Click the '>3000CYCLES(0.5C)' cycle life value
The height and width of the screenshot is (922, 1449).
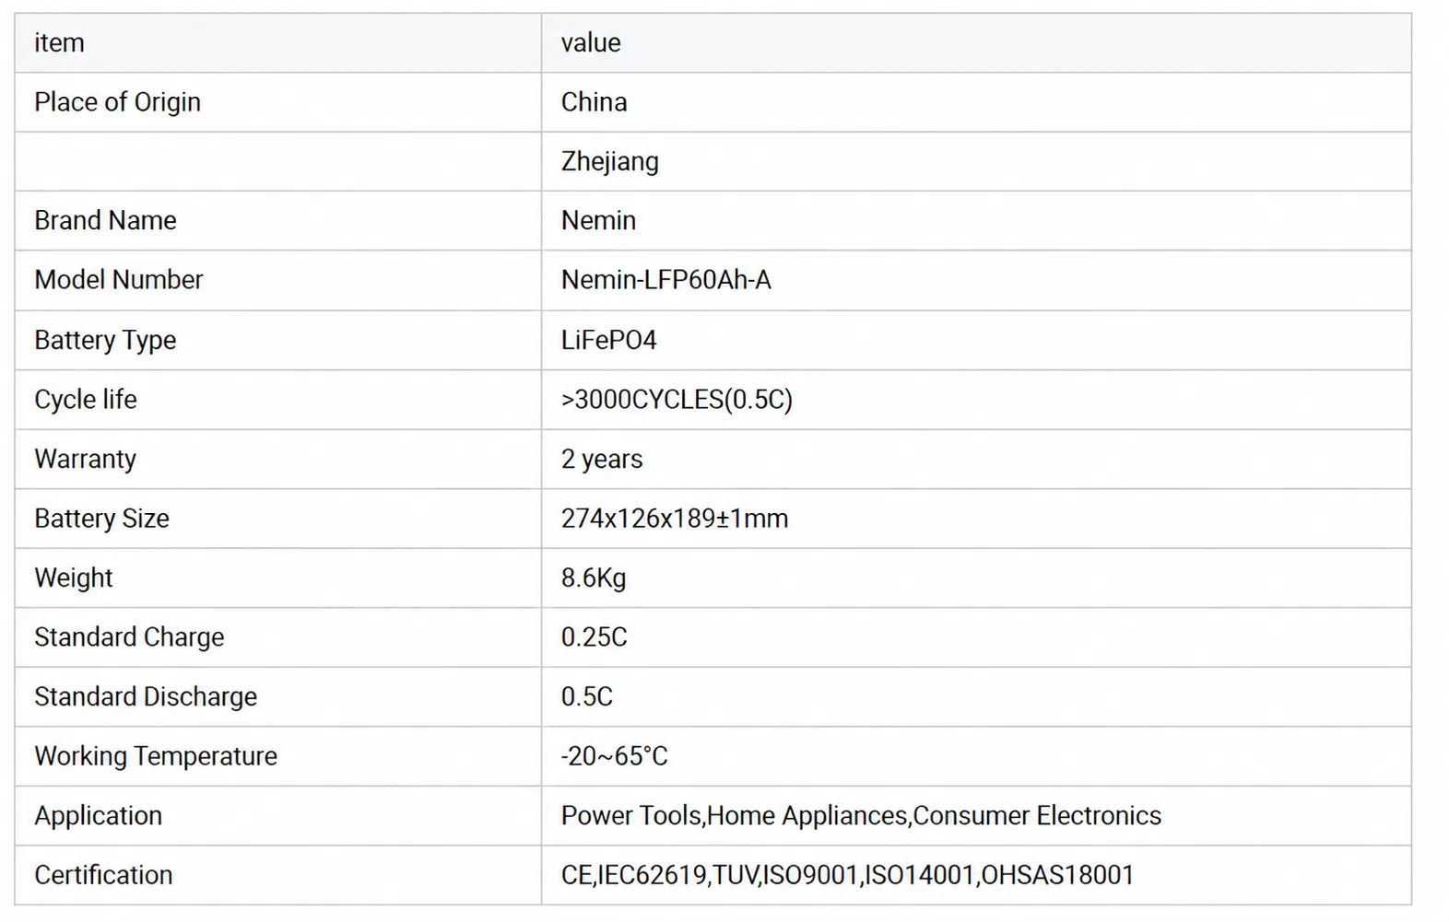point(677,400)
